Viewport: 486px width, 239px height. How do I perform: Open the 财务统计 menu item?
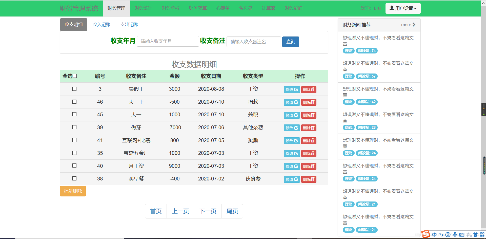(x=143, y=8)
